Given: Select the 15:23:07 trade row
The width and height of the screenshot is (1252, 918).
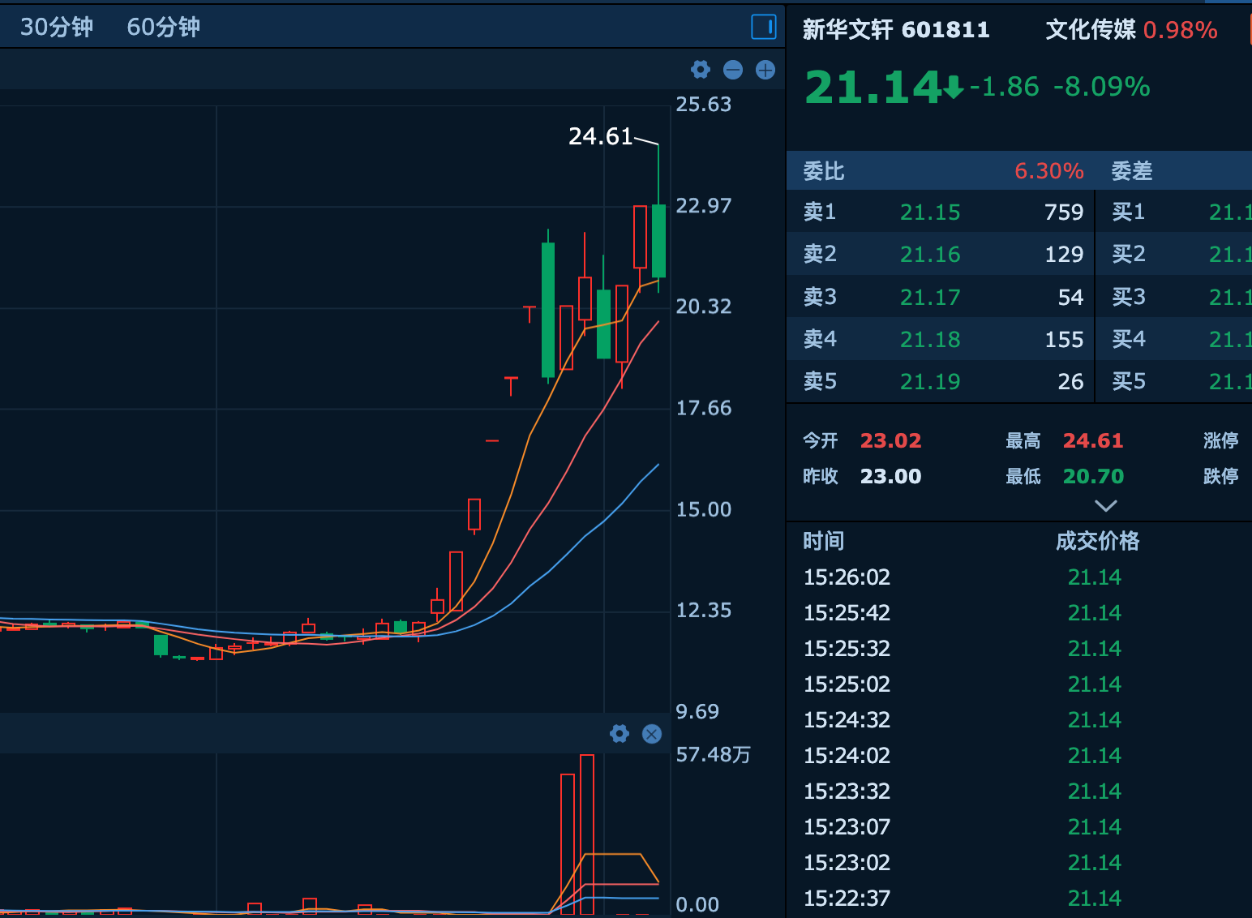Looking at the screenshot, I should [x=1019, y=827].
